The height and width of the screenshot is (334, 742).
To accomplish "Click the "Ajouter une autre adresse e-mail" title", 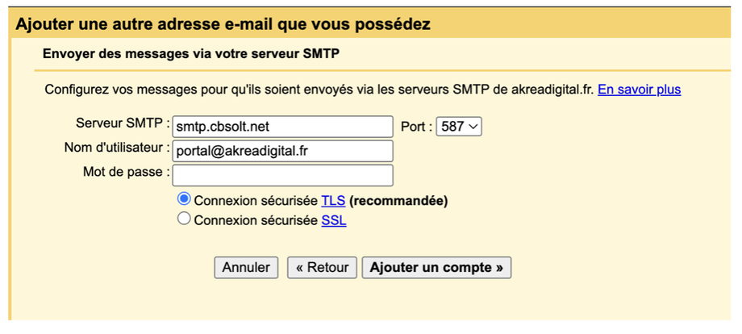I will (x=223, y=24).
